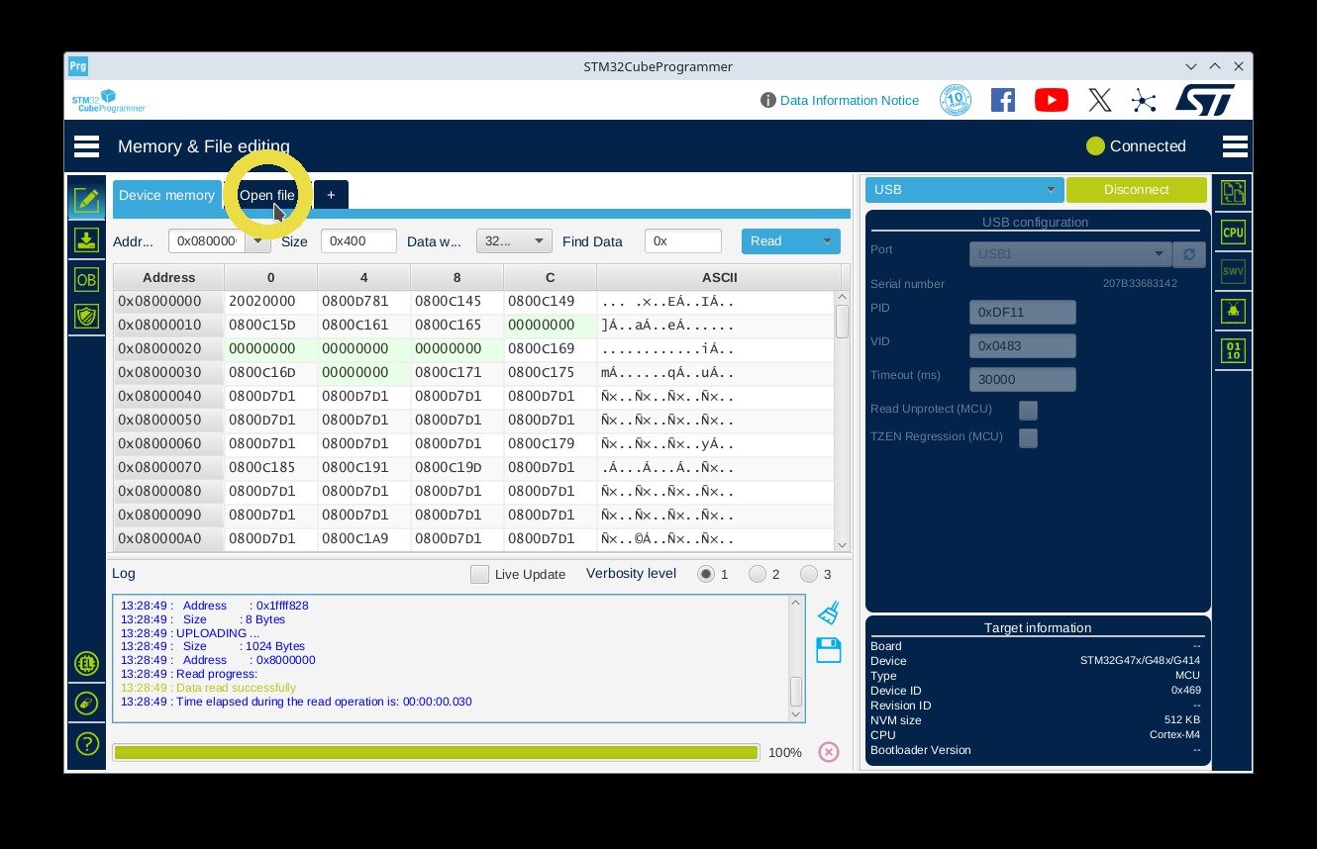Click the Size input field

(x=358, y=241)
